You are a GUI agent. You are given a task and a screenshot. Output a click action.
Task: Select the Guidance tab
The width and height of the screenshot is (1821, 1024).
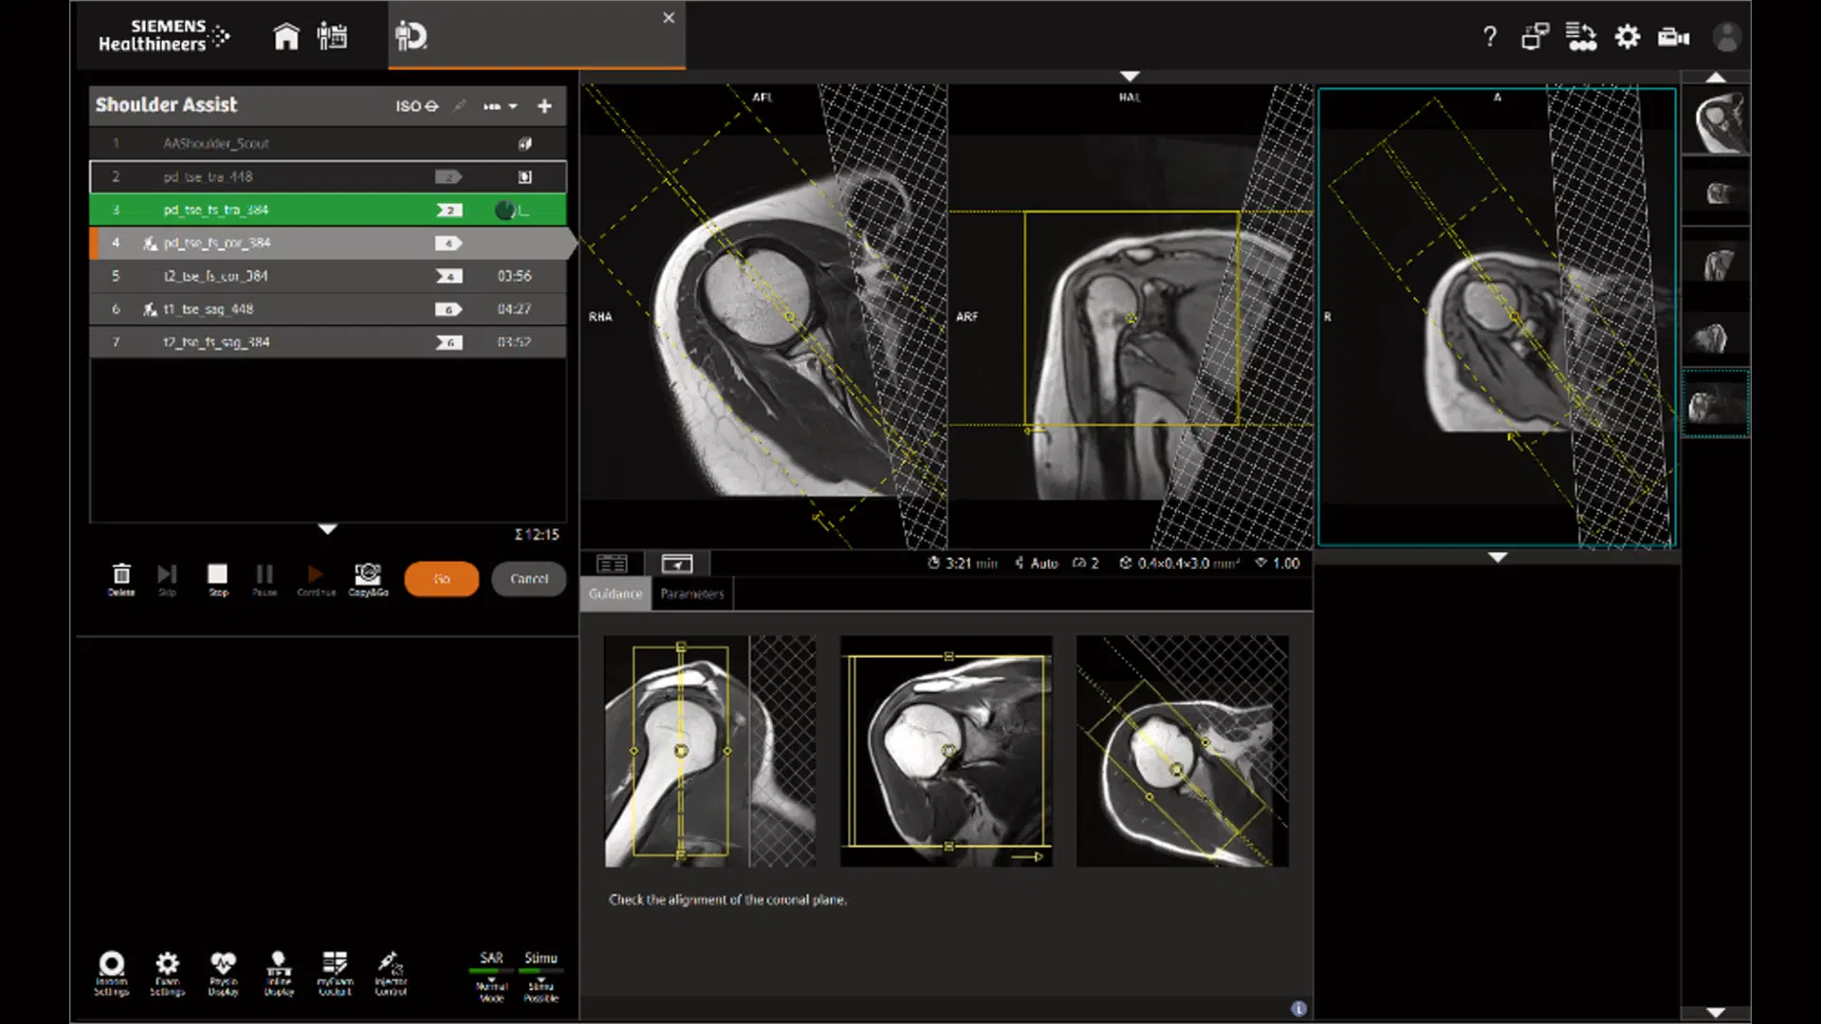pos(615,594)
